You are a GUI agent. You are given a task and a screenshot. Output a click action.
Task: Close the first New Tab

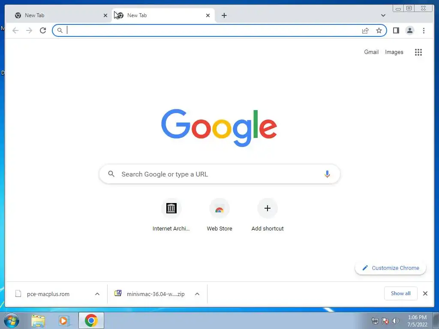point(105,15)
